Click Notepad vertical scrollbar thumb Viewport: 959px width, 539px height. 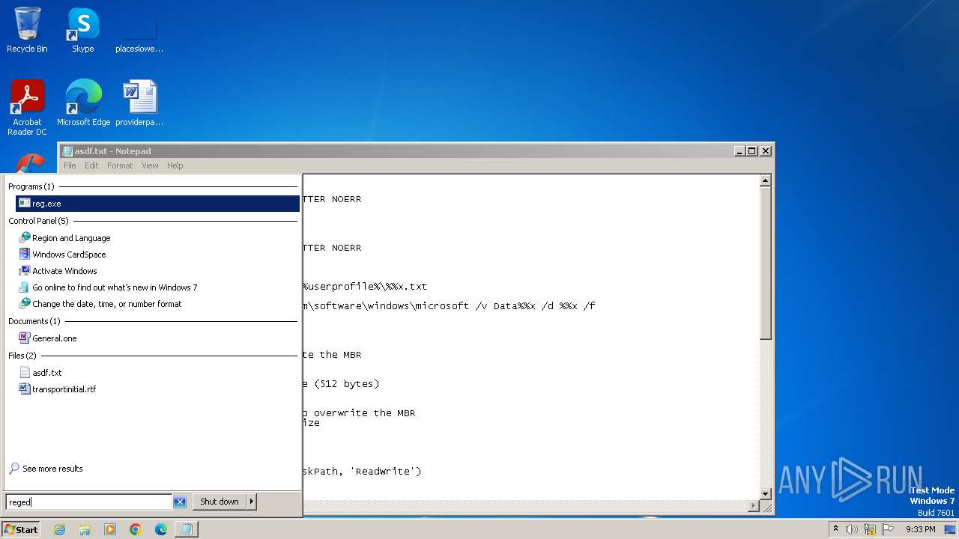coord(766,262)
